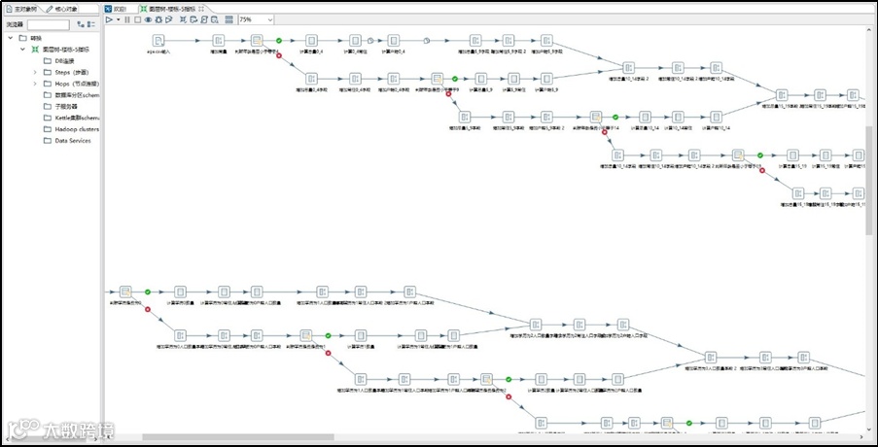Select the 计算学历0总量 step icon
878x447 pixels.
tap(180, 292)
